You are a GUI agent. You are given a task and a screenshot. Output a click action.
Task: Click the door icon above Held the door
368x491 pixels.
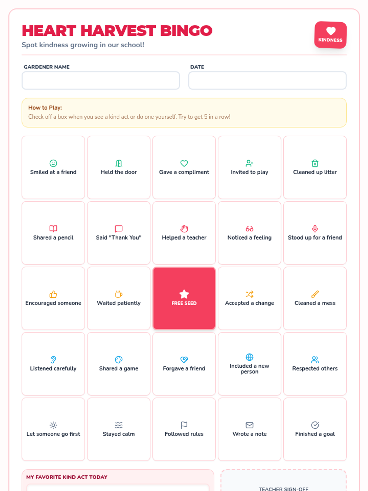click(x=119, y=163)
